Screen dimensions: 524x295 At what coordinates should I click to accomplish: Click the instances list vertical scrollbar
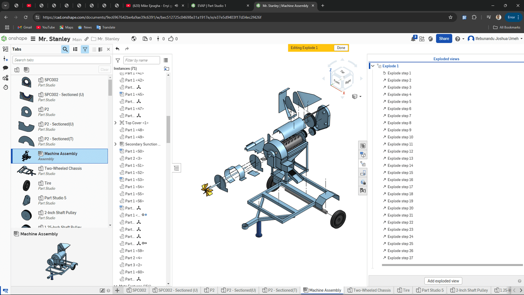[x=168, y=129]
